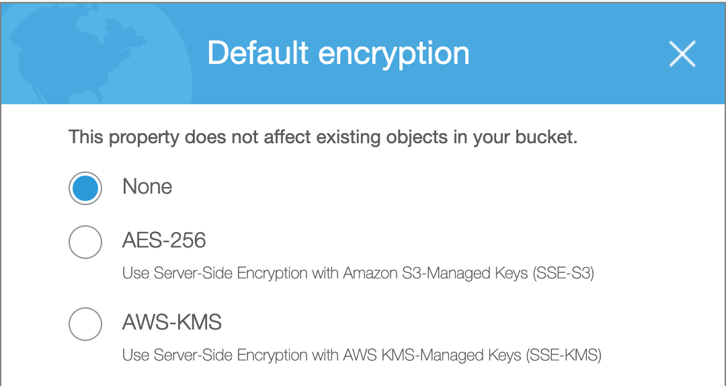
Task: Click the AES-256 Server-Side Encryption description
Action: pos(358,274)
